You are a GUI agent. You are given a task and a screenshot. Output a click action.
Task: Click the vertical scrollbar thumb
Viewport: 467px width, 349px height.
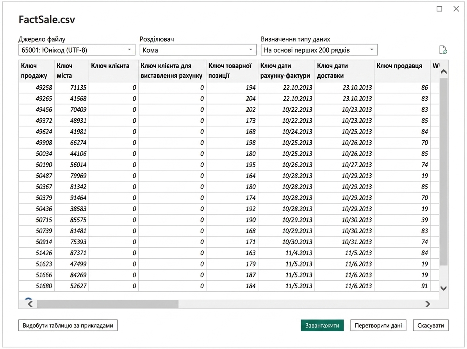pyautogui.click(x=444, y=172)
